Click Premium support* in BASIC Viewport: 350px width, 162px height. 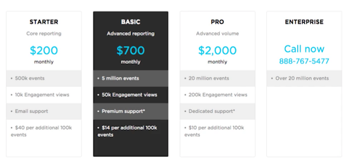click(123, 111)
